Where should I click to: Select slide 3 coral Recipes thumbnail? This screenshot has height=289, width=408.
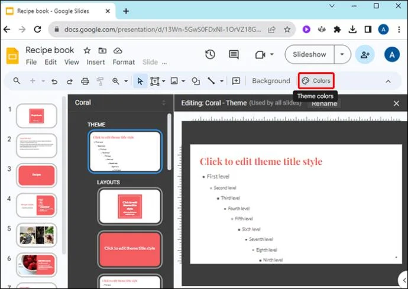[37, 175]
